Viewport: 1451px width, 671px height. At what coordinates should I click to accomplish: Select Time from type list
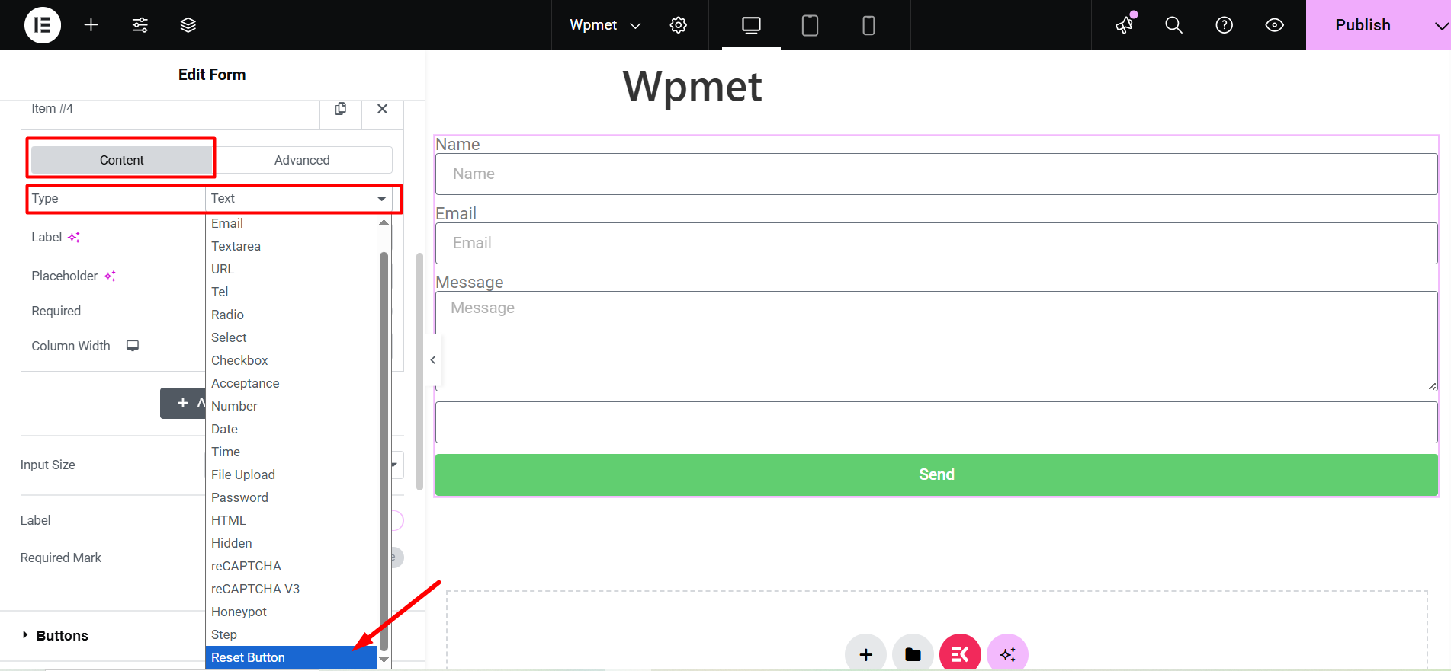coord(291,452)
